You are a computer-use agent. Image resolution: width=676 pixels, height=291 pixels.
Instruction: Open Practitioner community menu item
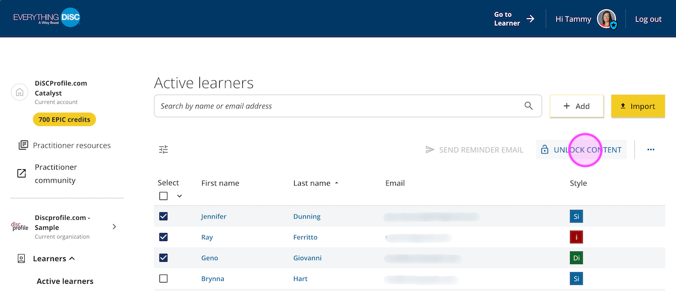(x=56, y=174)
